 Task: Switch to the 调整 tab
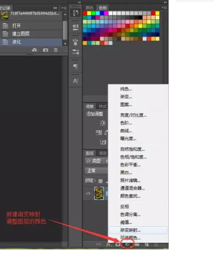coord(90,106)
